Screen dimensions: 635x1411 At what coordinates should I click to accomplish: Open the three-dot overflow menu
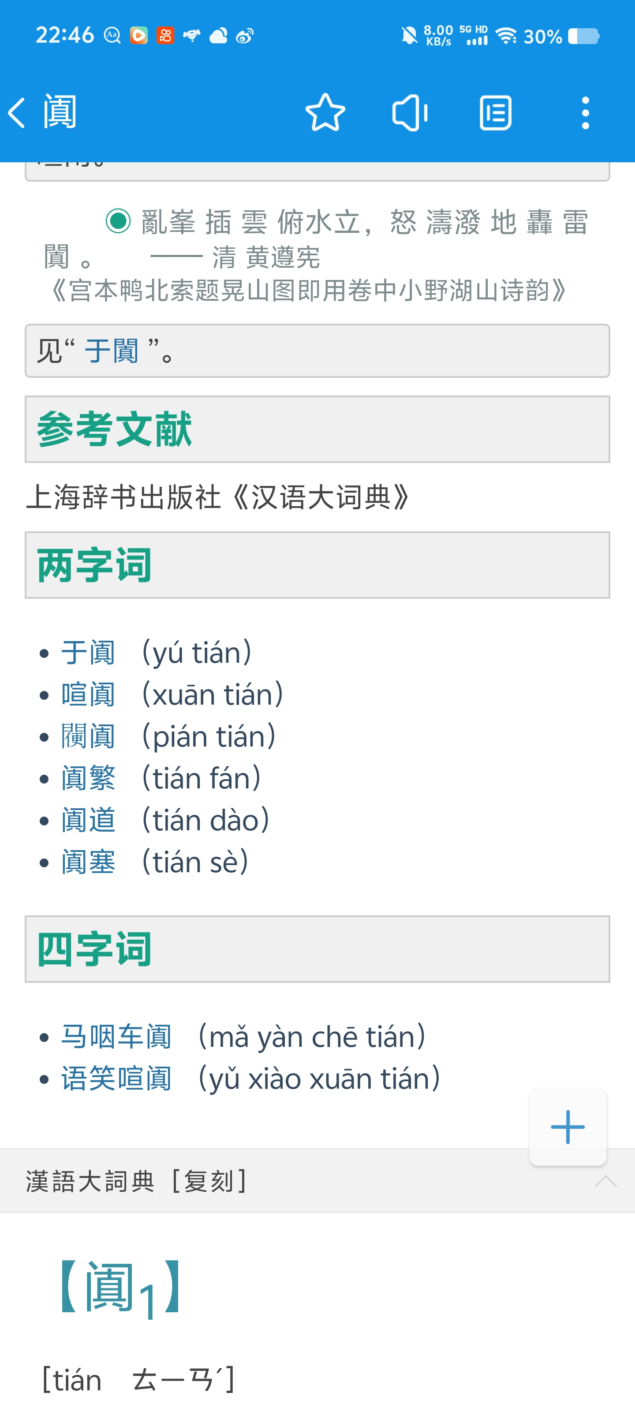(585, 113)
